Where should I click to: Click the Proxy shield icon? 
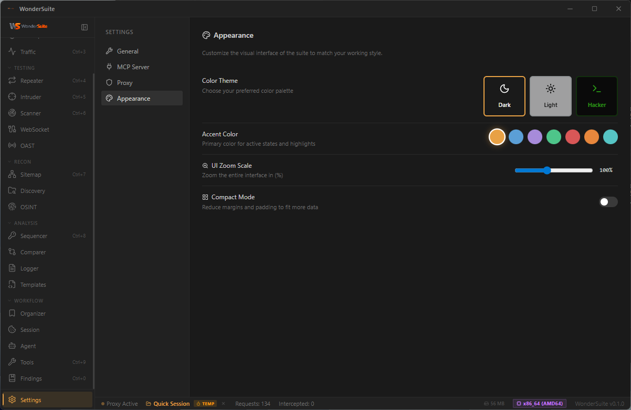pyautogui.click(x=109, y=83)
